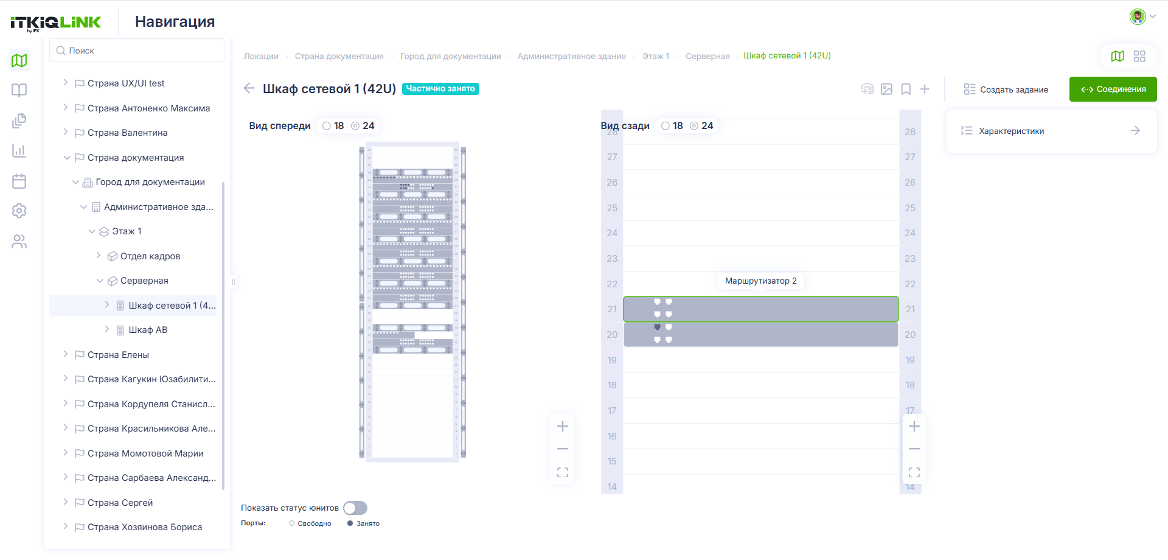1168x560 pixels.
Task: Click the Соединения green button
Action: coord(1113,89)
